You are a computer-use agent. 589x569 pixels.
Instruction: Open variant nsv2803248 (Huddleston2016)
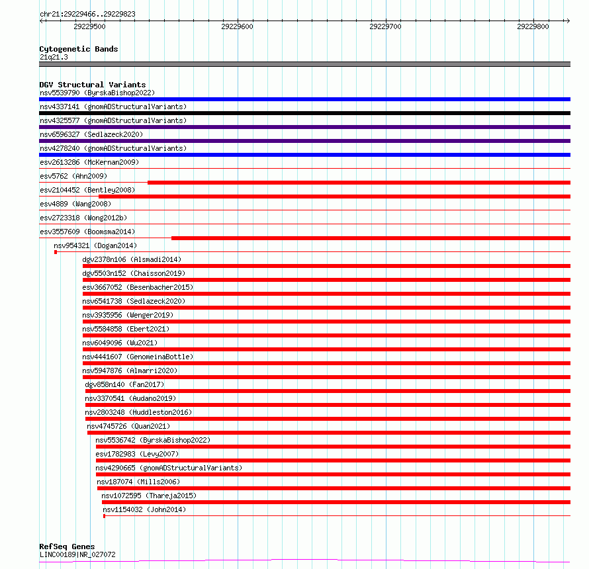click(138, 412)
